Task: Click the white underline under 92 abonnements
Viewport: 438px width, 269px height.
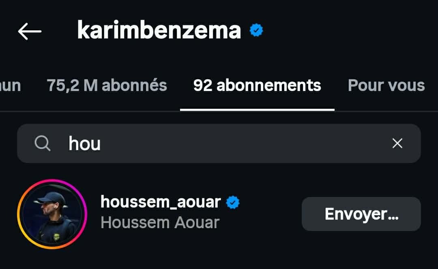Action: pyautogui.click(x=257, y=109)
